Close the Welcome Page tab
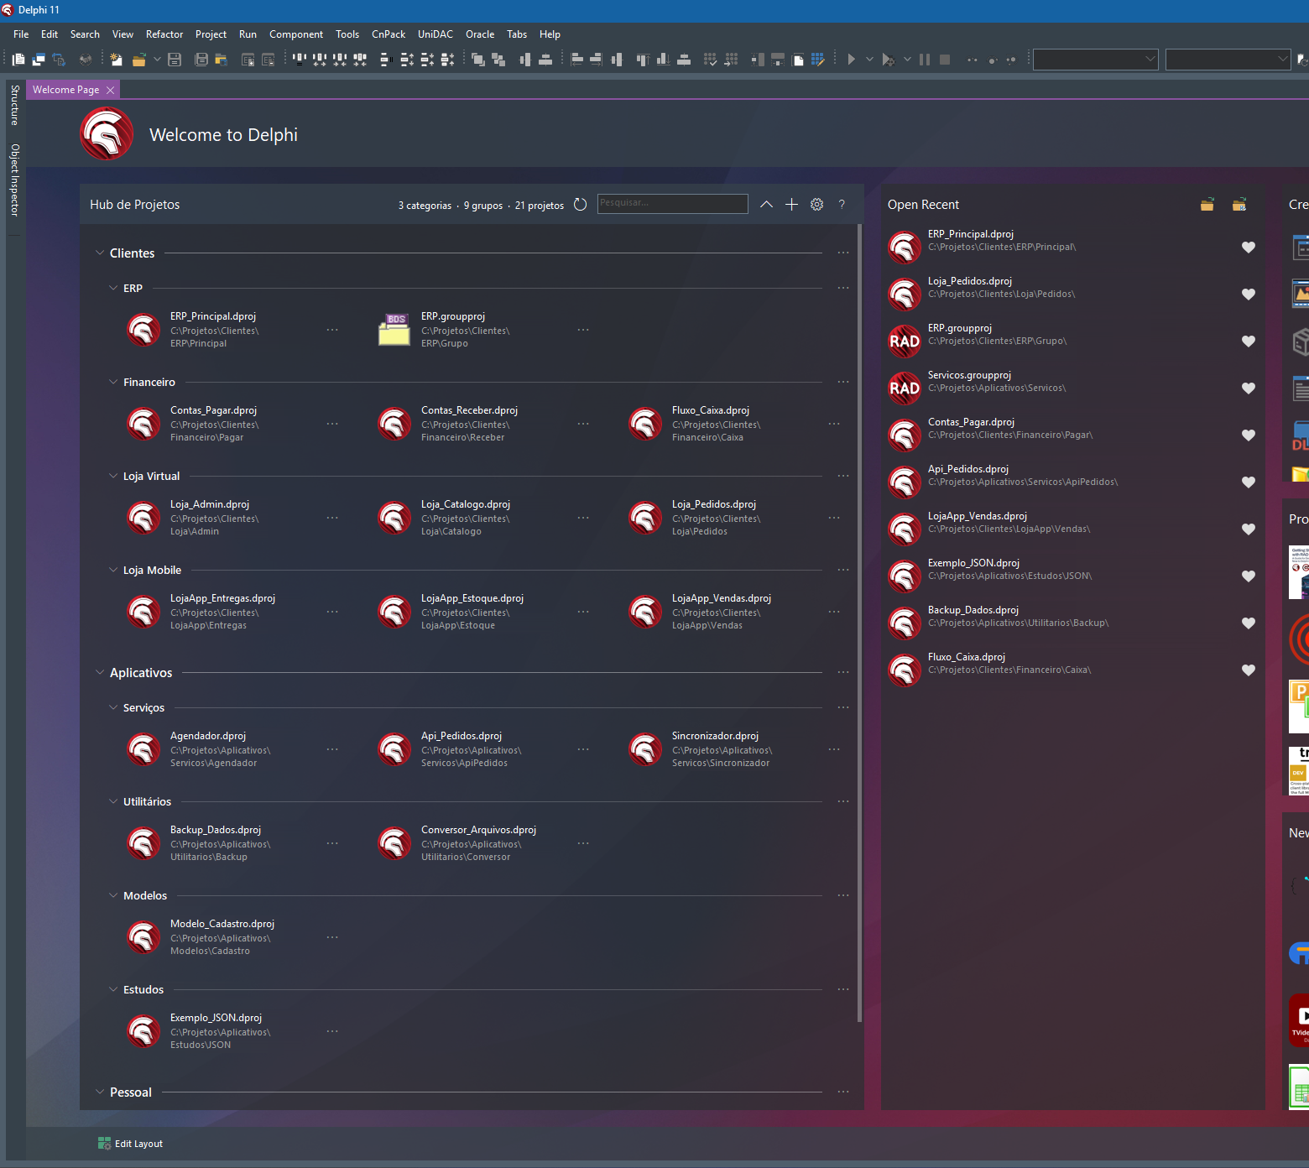 (x=110, y=90)
